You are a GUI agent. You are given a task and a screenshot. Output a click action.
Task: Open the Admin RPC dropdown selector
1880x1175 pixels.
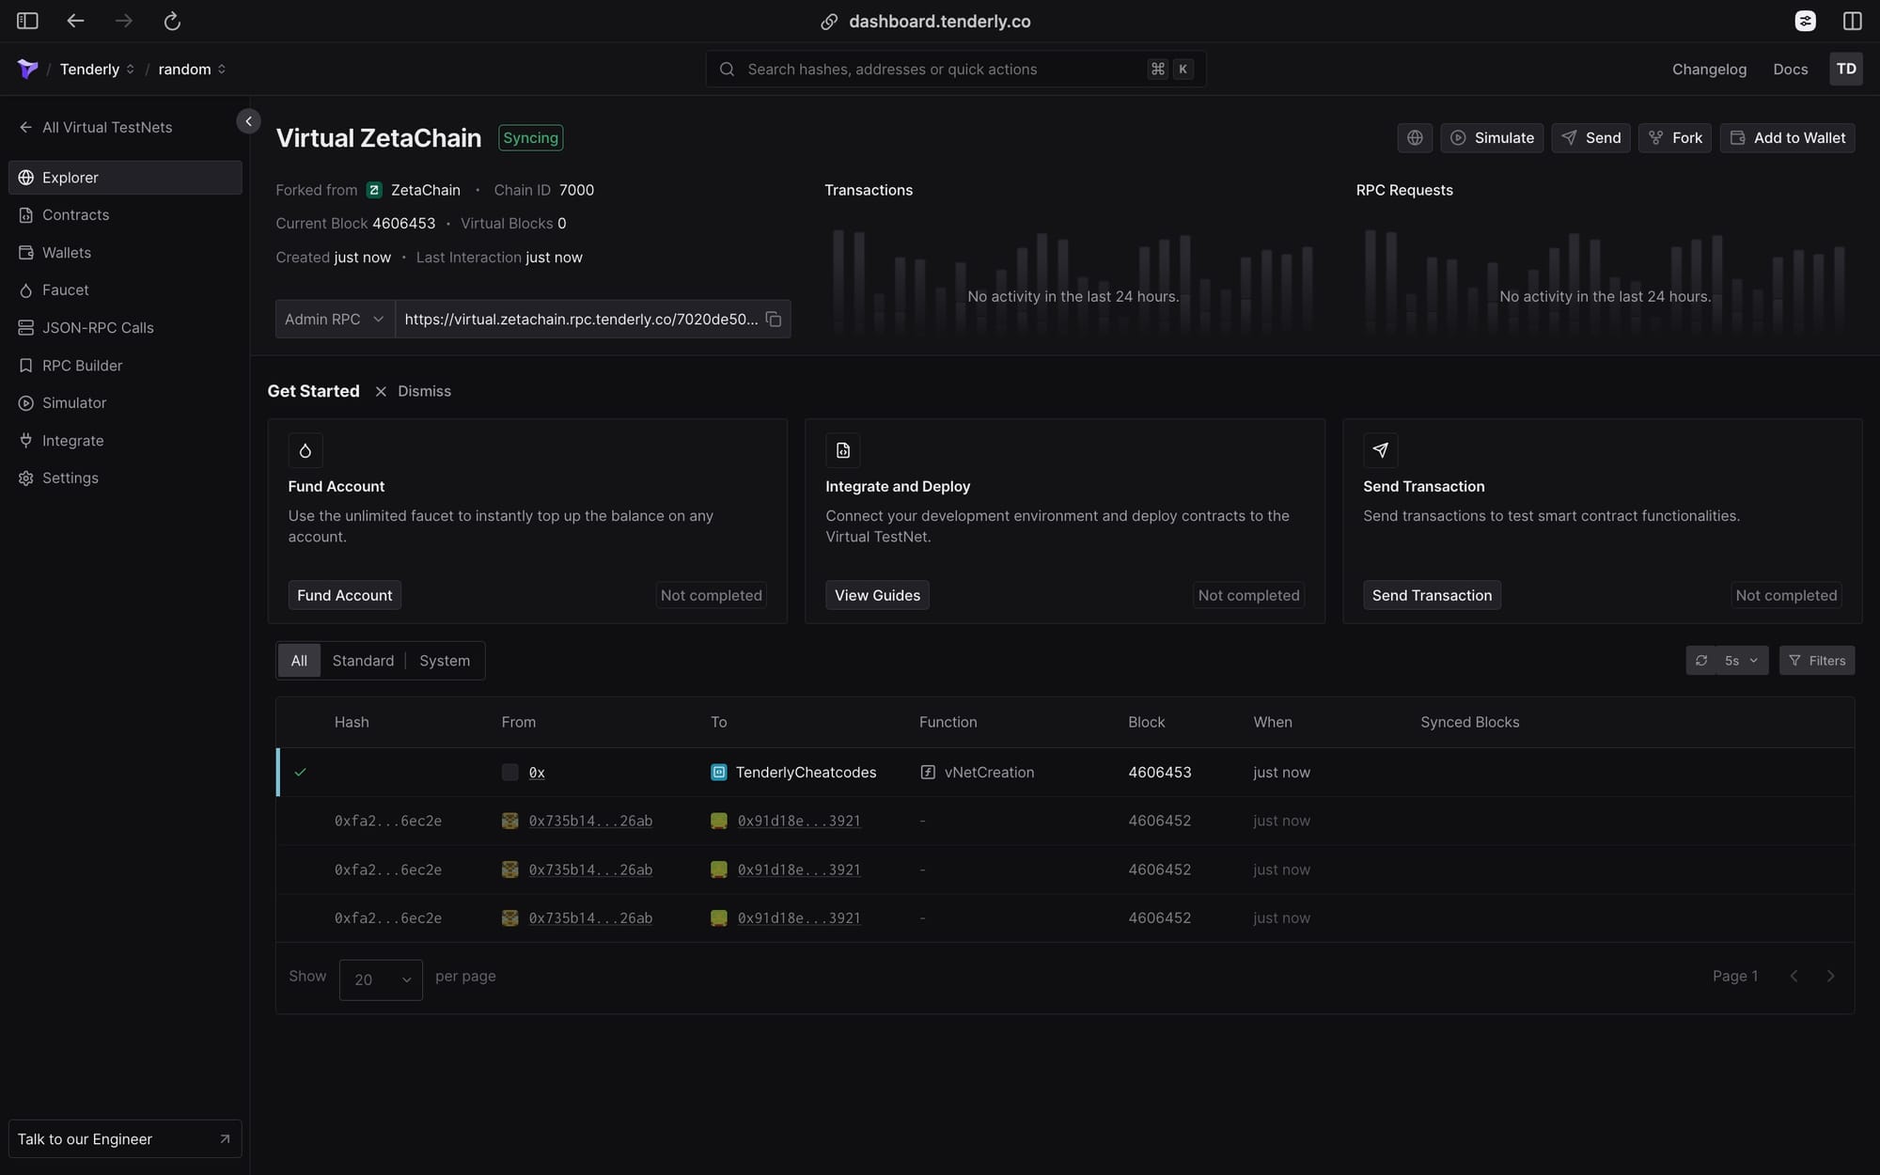tap(334, 319)
